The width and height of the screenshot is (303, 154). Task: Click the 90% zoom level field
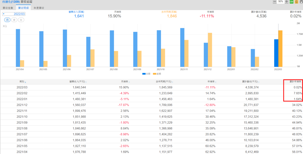pyautogui.click(x=281, y=1)
